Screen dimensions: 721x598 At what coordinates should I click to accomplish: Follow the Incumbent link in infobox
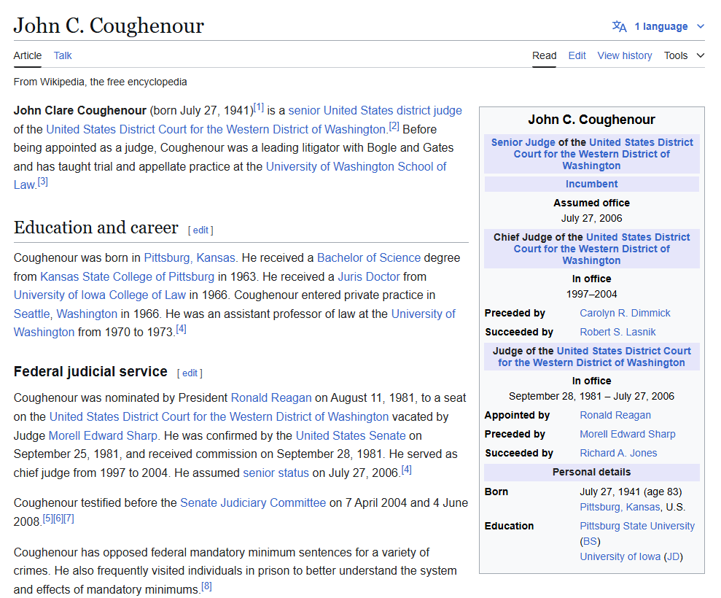pos(591,184)
